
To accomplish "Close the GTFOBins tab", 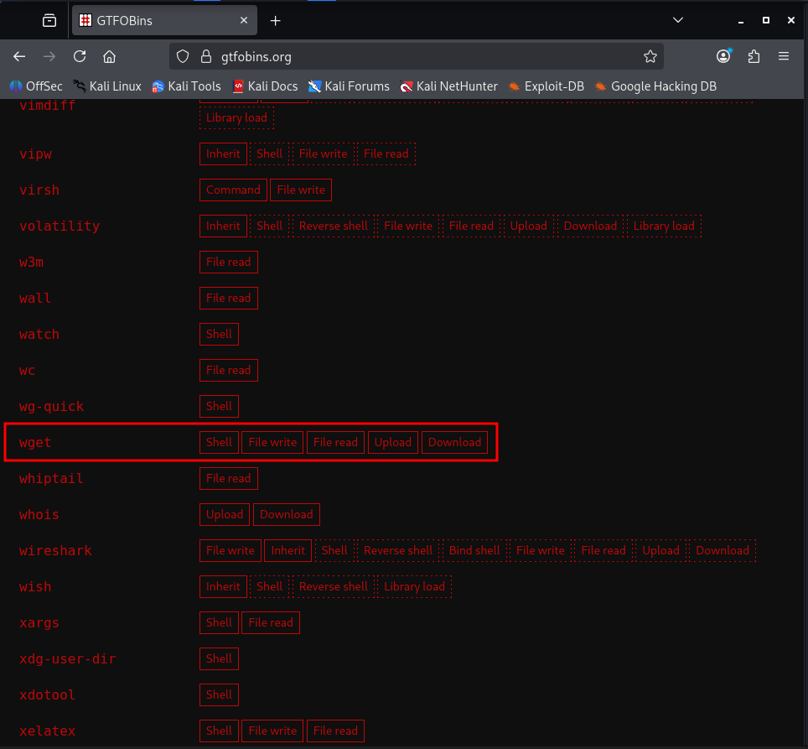I will [x=244, y=20].
